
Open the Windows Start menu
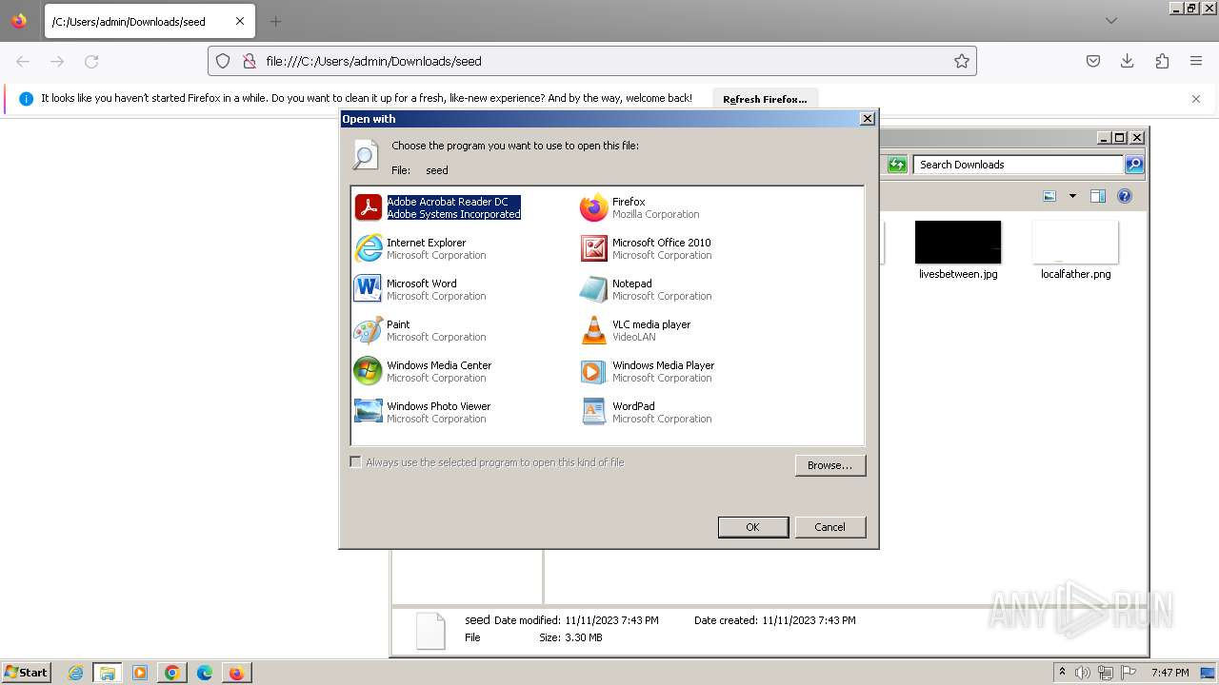(x=26, y=673)
